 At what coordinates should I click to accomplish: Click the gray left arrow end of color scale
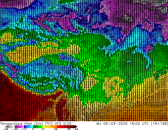coord(6,127)
